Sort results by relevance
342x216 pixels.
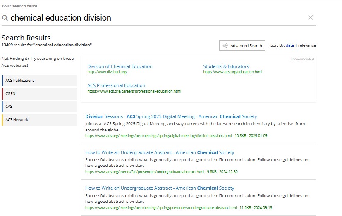(x=307, y=45)
